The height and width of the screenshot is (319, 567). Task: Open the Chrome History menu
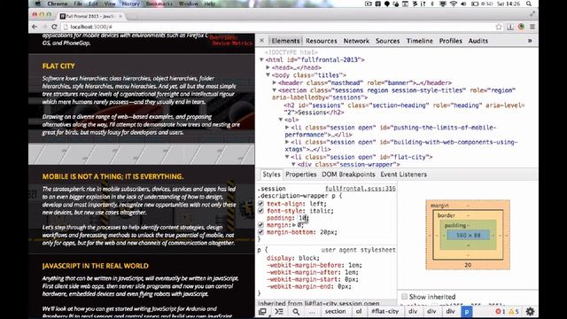pyautogui.click(x=130, y=4)
